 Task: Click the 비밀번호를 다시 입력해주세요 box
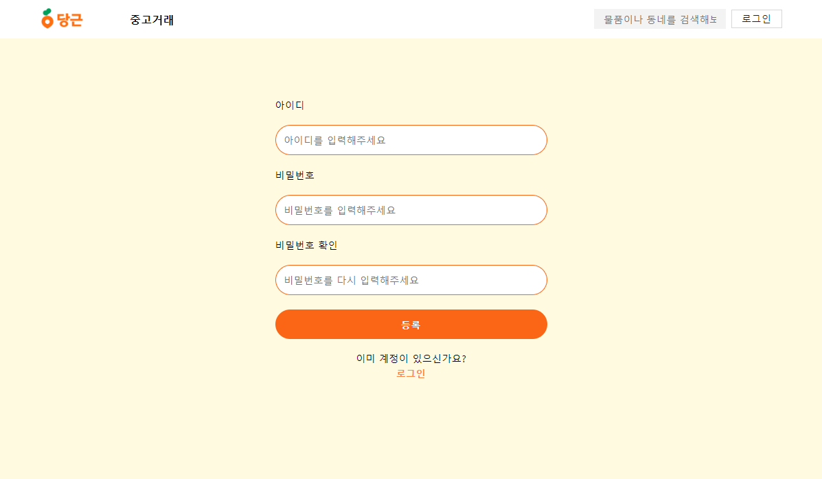[x=411, y=280]
